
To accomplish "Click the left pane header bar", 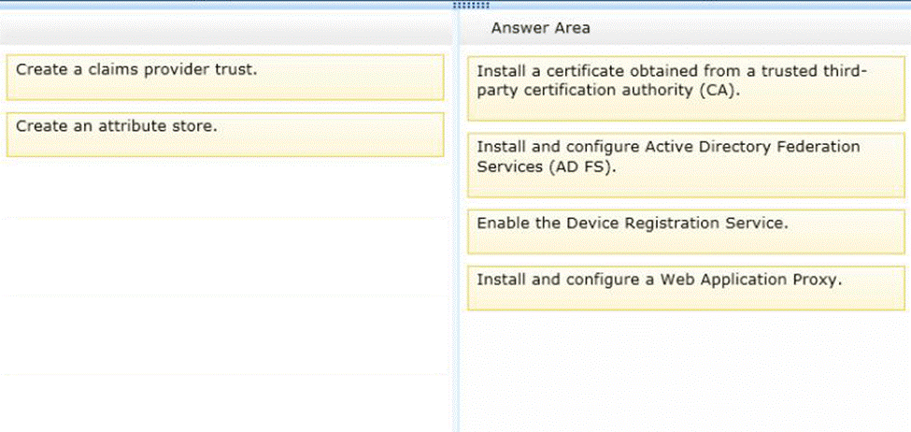I will [x=224, y=28].
